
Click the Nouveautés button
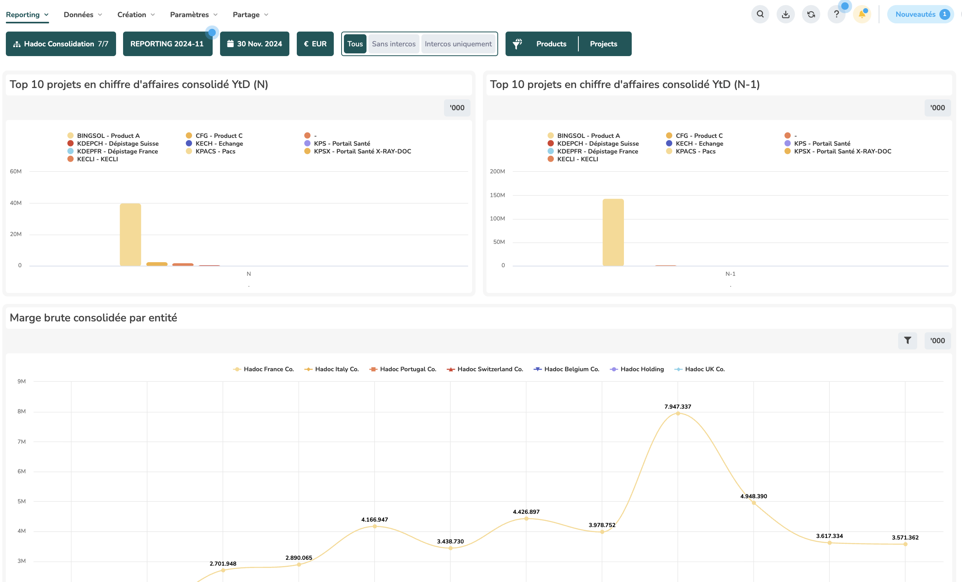pos(920,14)
